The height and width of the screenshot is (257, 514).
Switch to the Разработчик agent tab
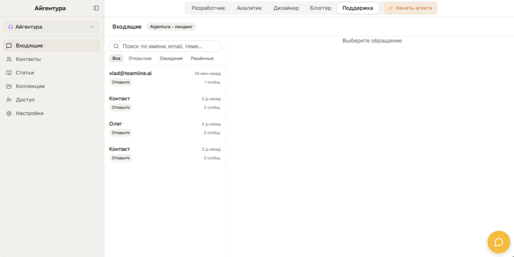pyautogui.click(x=208, y=8)
